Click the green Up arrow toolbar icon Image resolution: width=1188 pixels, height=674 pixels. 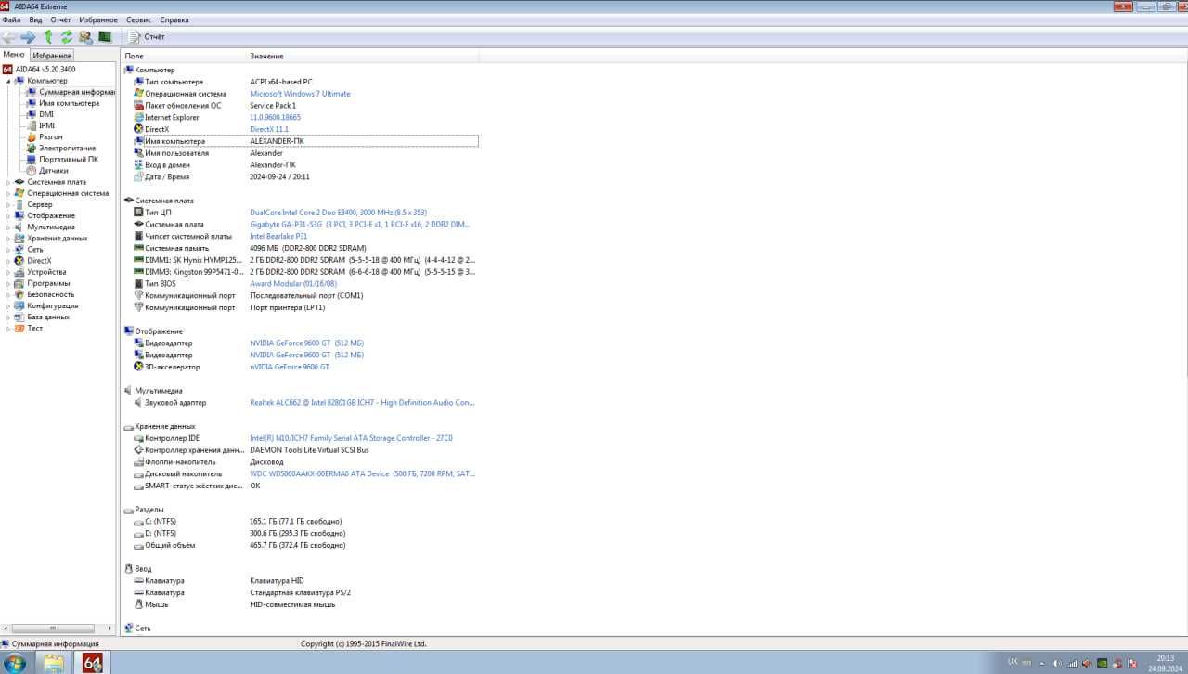(48, 37)
